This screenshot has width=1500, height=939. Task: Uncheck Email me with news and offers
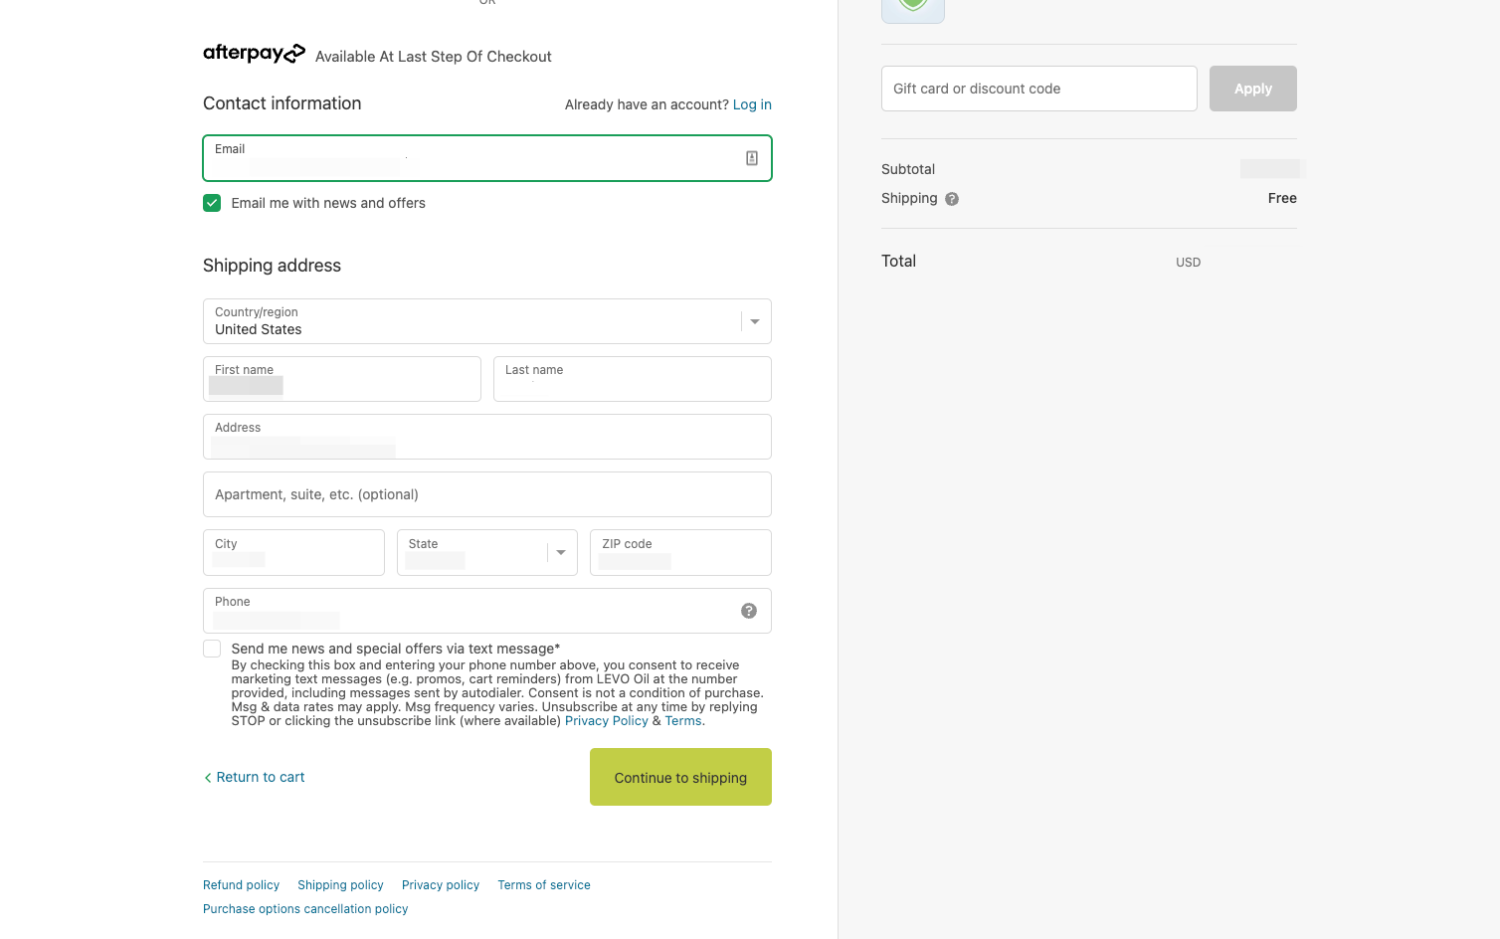pos(212,203)
